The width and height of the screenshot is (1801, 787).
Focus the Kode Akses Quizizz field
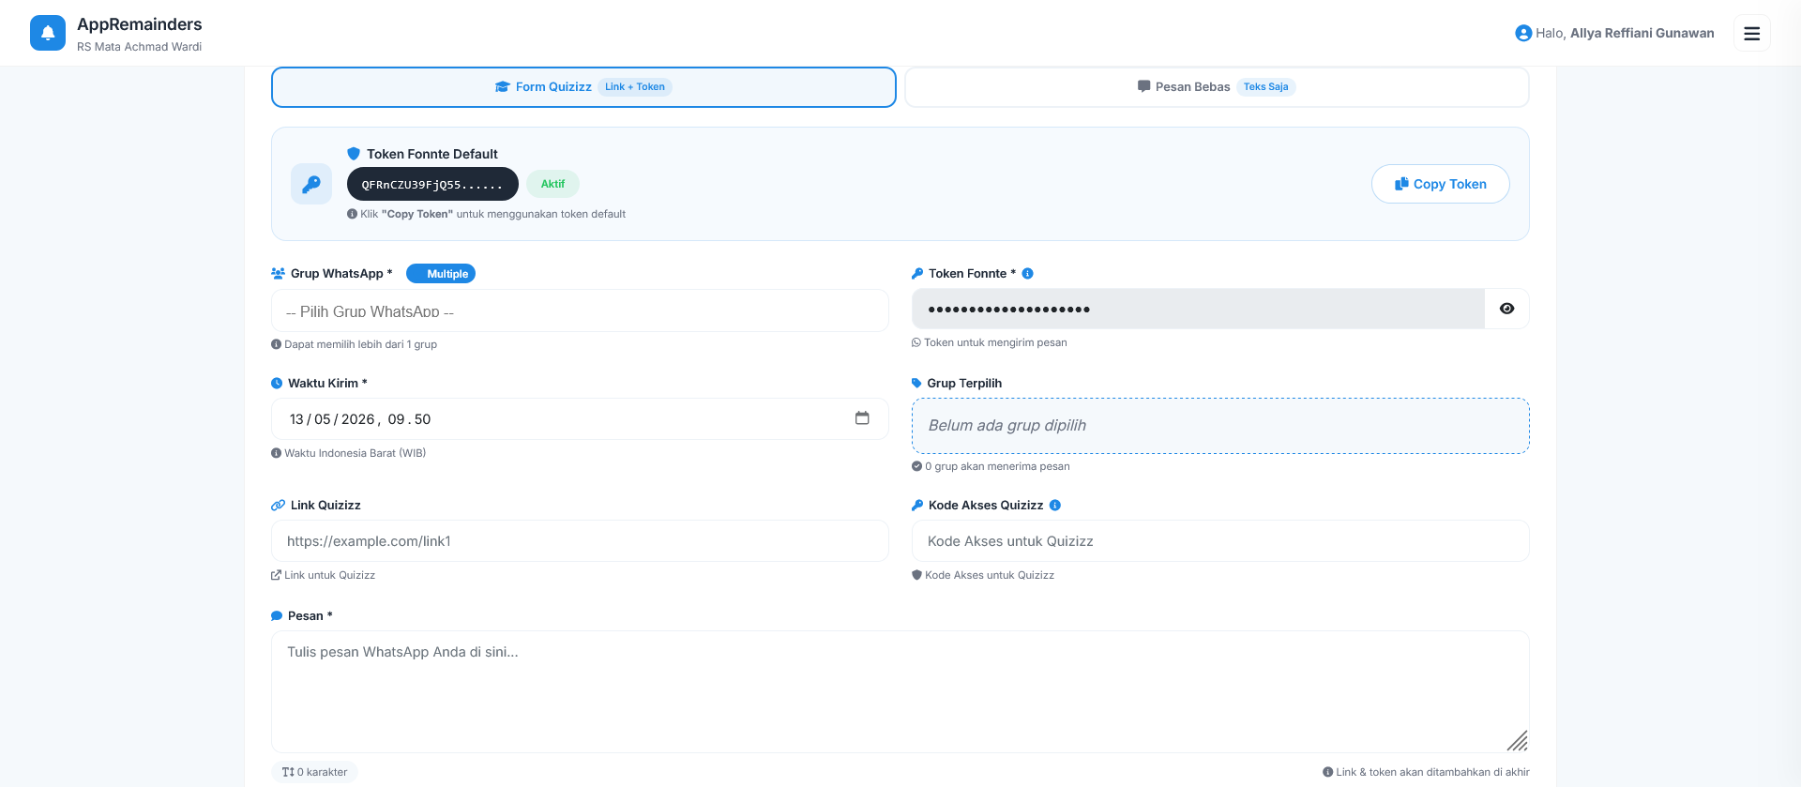click(1220, 541)
